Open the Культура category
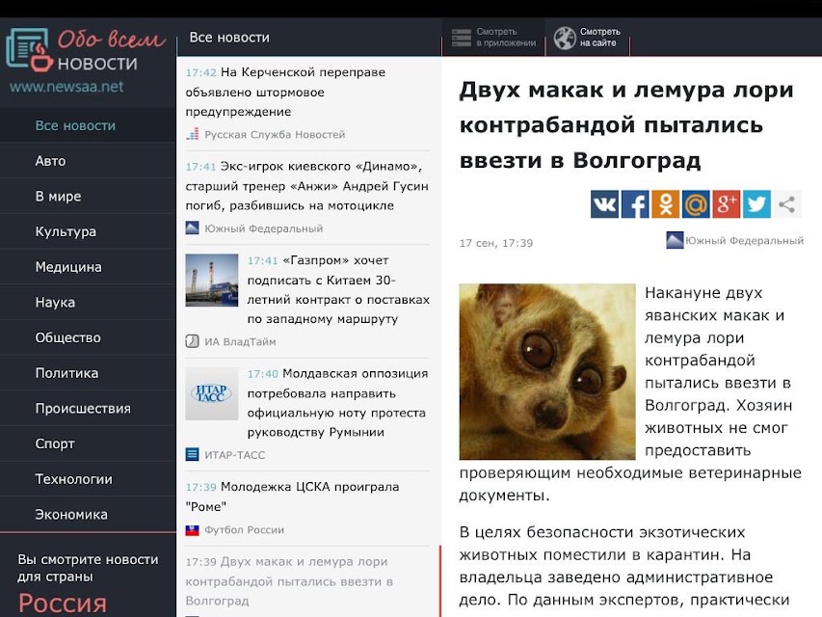Image resolution: width=822 pixels, height=617 pixels. click(88, 231)
